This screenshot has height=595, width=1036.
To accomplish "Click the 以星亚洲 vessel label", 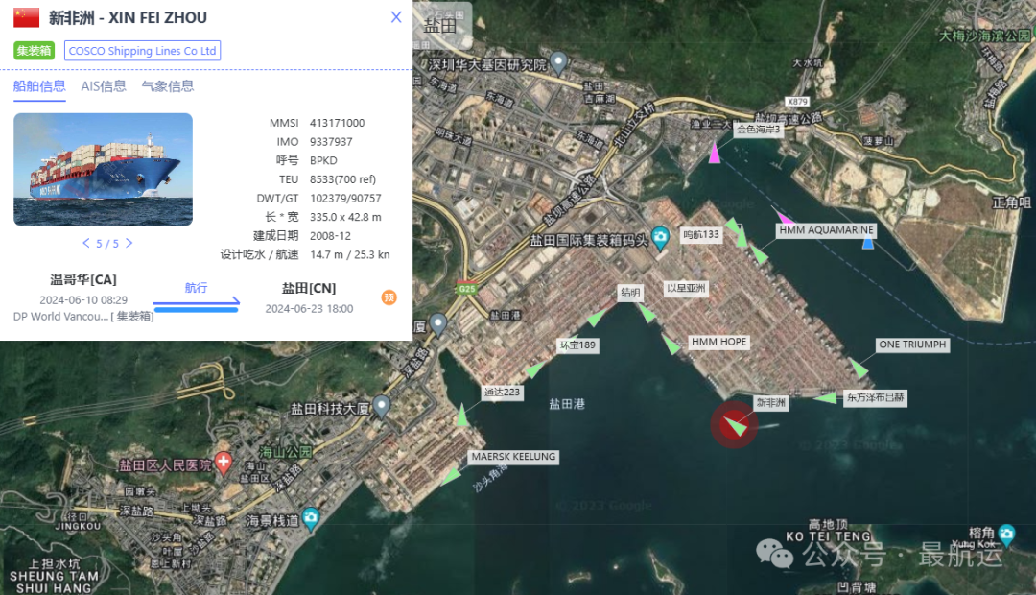I will tap(686, 288).
